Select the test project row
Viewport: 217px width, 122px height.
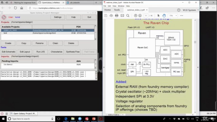click(47, 33)
